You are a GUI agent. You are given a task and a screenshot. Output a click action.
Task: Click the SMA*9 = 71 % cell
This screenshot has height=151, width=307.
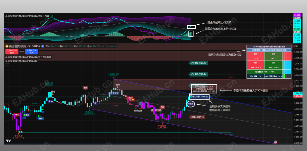pos(273,67)
